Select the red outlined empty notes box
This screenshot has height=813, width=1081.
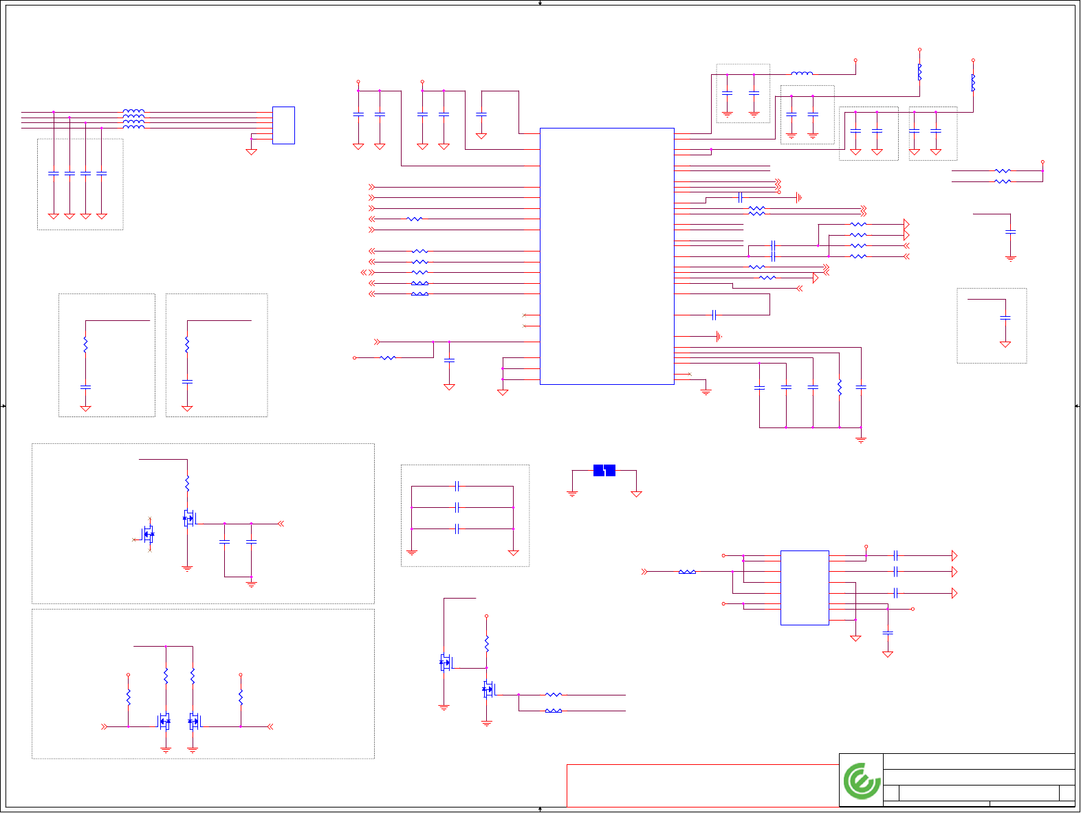(703, 786)
